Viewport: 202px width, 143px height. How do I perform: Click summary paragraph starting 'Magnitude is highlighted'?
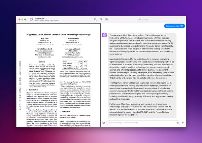142,69
